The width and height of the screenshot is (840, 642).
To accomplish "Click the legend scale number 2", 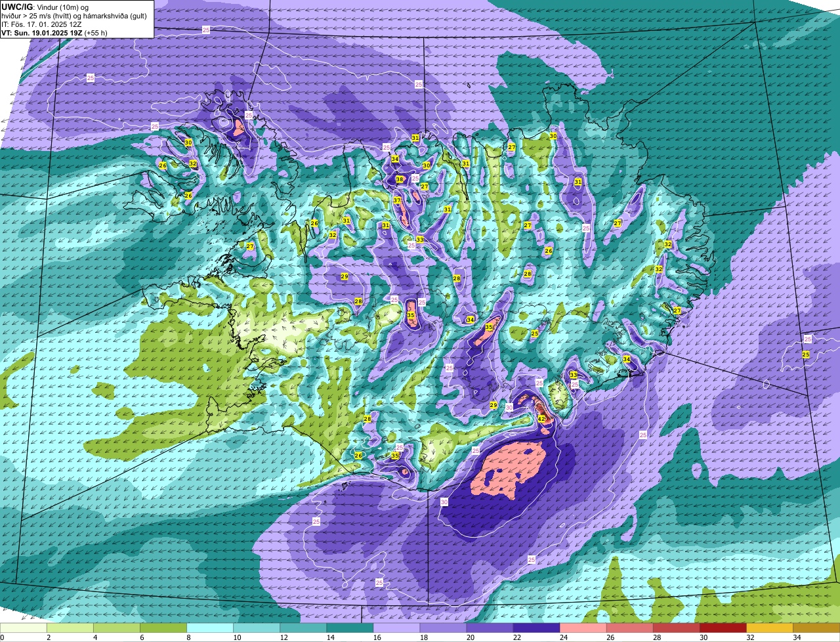I will click(49, 637).
